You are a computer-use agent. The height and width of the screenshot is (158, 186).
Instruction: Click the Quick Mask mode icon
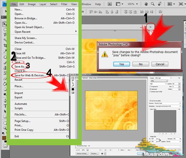point(5,146)
